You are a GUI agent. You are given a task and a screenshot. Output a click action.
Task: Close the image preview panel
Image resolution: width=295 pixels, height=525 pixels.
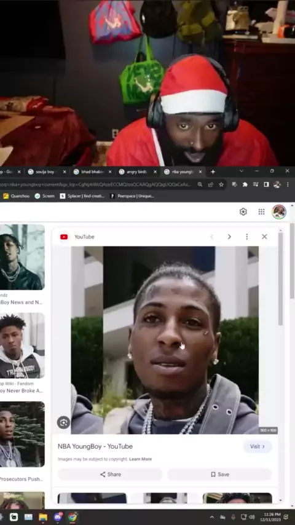pos(264,237)
